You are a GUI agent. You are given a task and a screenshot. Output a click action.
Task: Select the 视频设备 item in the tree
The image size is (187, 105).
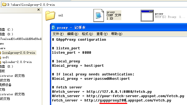(x=6, y=85)
